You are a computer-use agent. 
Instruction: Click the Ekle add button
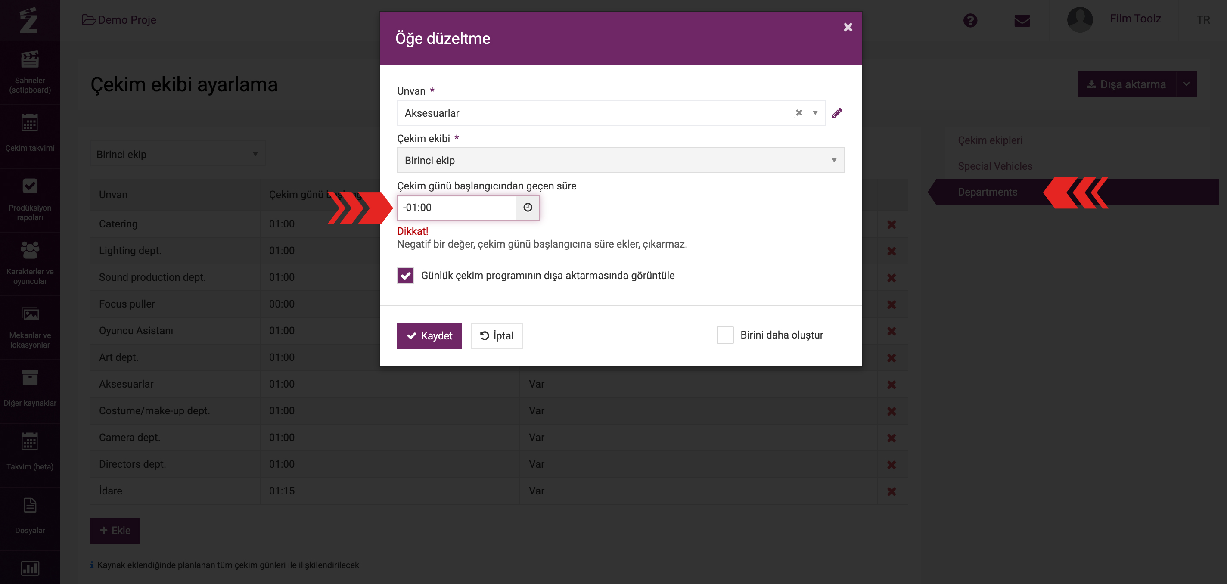click(115, 530)
